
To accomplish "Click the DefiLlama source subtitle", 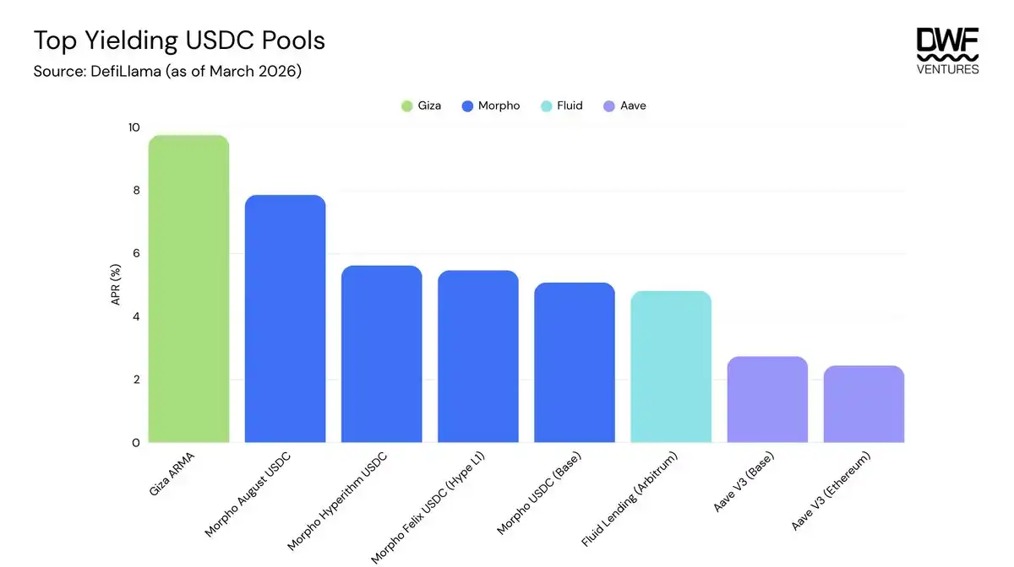I will pos(167,71).
